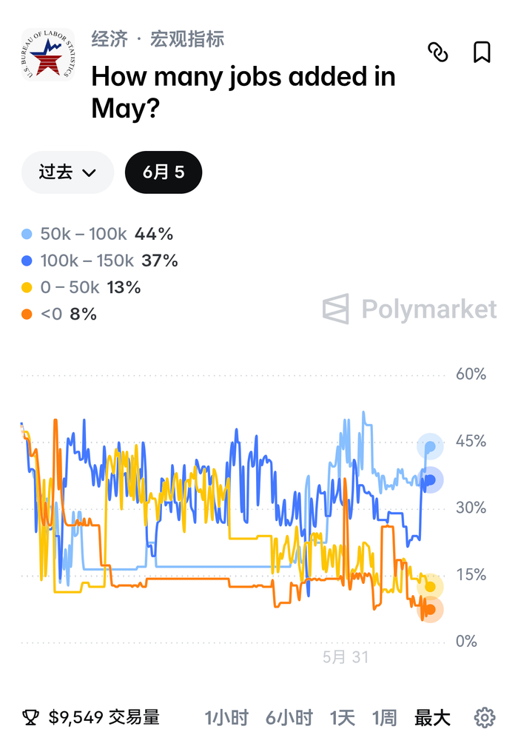Screen dimensions: 518x746
Task: Click the 50k–100k endpoint dot on the chart
Action: pos(430,446)
